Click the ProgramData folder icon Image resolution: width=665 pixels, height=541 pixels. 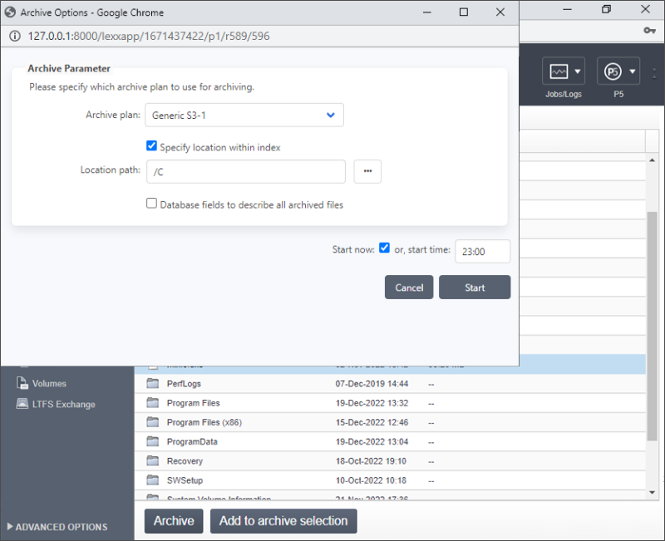point(152,441)
